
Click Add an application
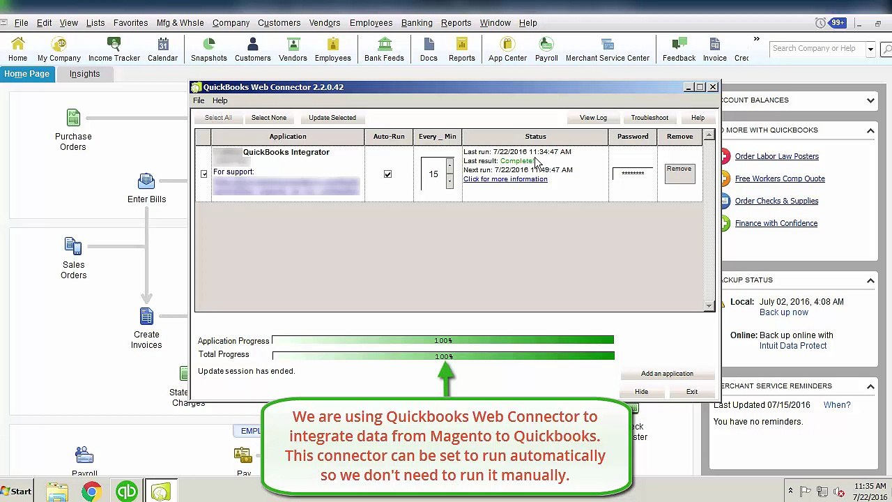[667, 374]
